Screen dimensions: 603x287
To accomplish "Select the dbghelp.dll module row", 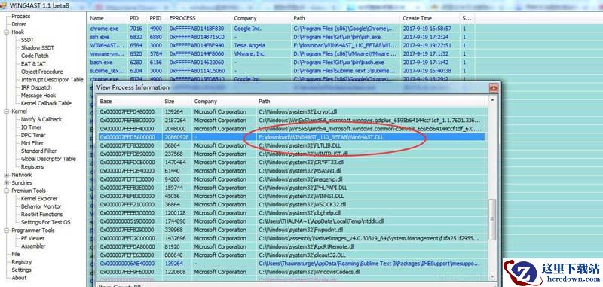I will [292, 213].
